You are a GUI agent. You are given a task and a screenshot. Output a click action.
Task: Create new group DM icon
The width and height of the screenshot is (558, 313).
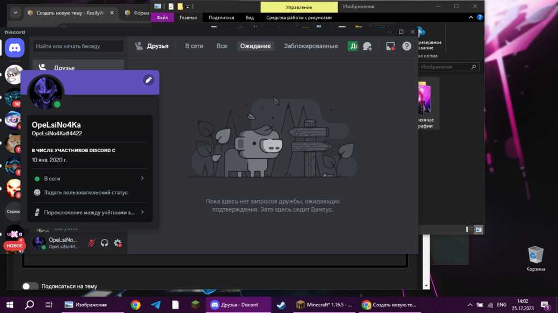pos(367,46)
